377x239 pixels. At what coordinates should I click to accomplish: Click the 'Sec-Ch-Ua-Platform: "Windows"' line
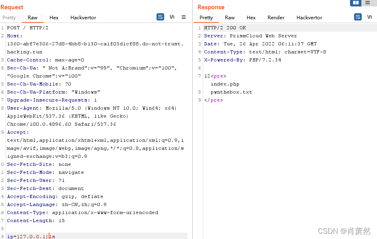coord(54,92)
